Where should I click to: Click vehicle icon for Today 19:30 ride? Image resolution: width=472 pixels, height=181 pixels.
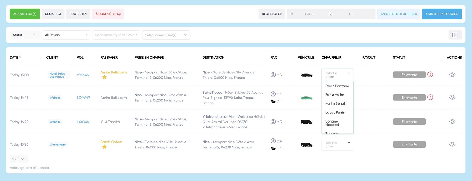[307, 145]
